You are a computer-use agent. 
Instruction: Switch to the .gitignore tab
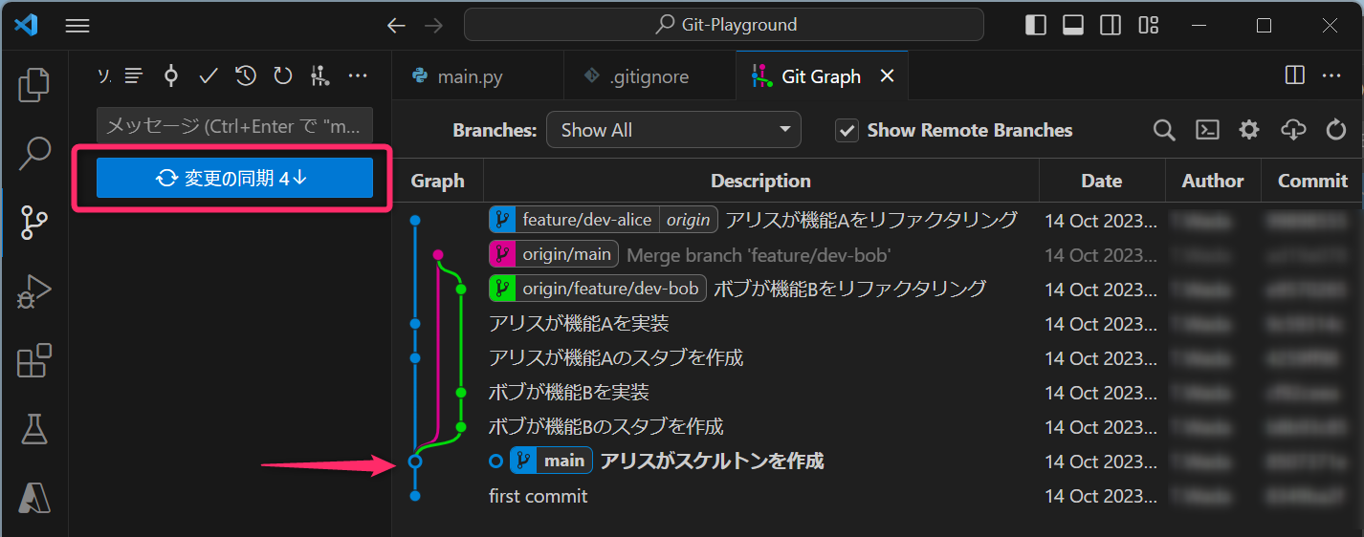(649, 76)
